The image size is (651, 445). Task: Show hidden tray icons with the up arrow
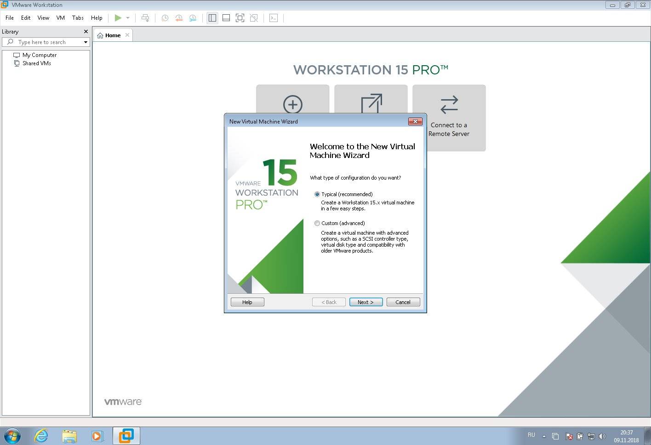pyautogui.click(x=544, y=436)
